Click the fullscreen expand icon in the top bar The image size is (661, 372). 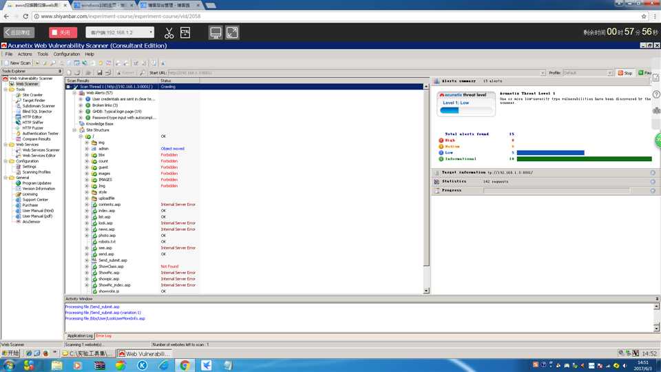tap(232, 32)
